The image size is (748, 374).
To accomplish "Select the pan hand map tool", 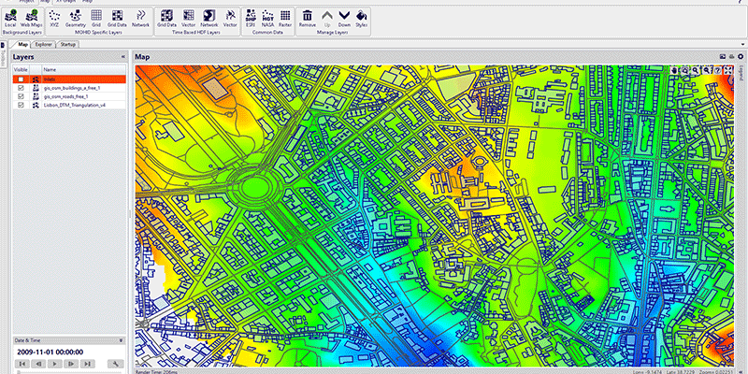I will coord(674,70).
